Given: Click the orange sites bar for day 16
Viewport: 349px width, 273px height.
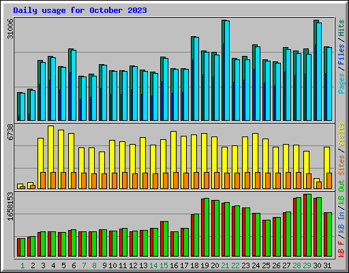Looking at the screenshot, I should pyautogui.click(x=176, y=180).
